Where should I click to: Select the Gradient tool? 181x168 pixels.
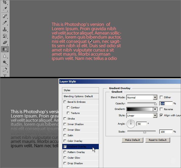(5, 49)
